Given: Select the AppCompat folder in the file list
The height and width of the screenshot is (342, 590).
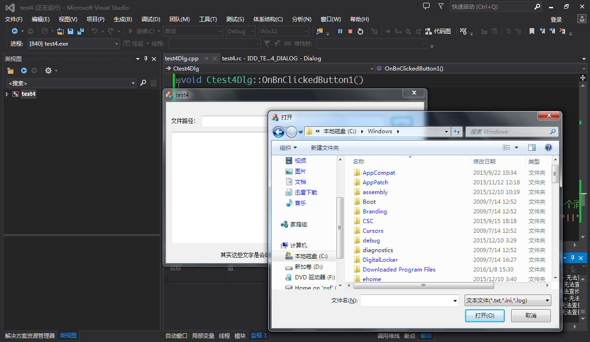Looking at the screenshot, I should pyautogui.click(x=378, y=173).
